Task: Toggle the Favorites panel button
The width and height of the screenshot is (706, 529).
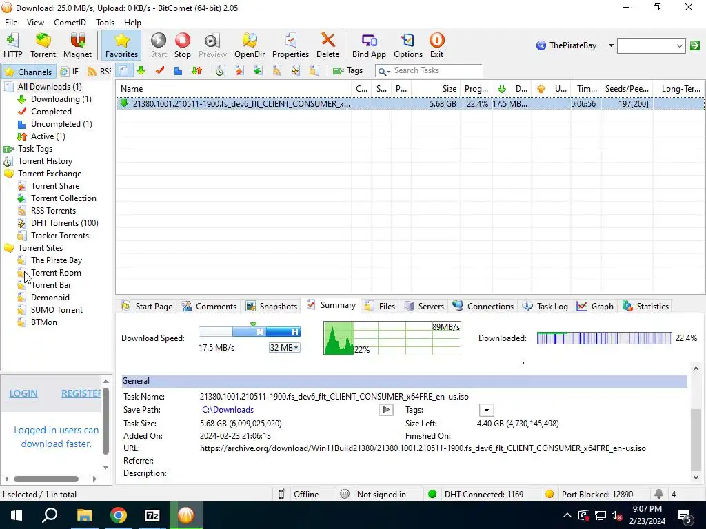Action: click(121, 45)
